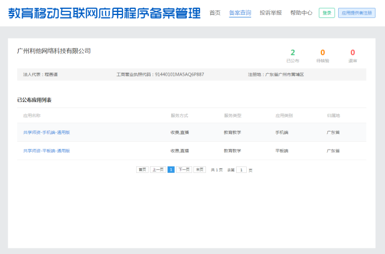Go to 投诉举报 page
385x254 pixels.
[x=270, y=13]
